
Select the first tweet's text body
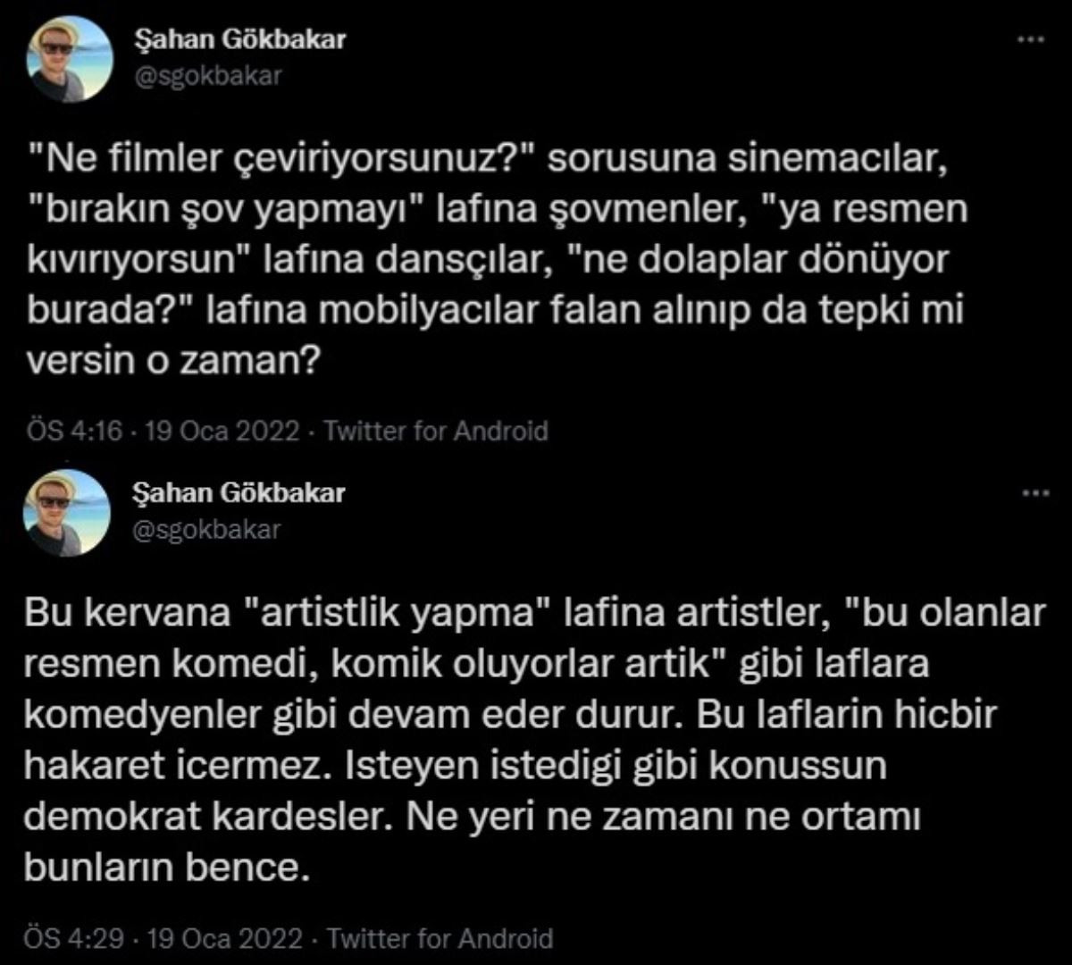pos(491,255)
